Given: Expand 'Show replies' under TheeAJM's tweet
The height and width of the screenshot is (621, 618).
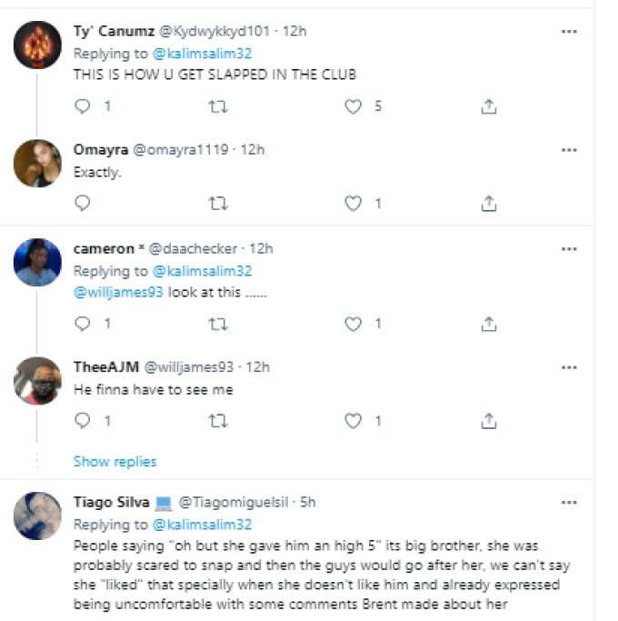Looking at the screenshot, I should pos(115,462).
